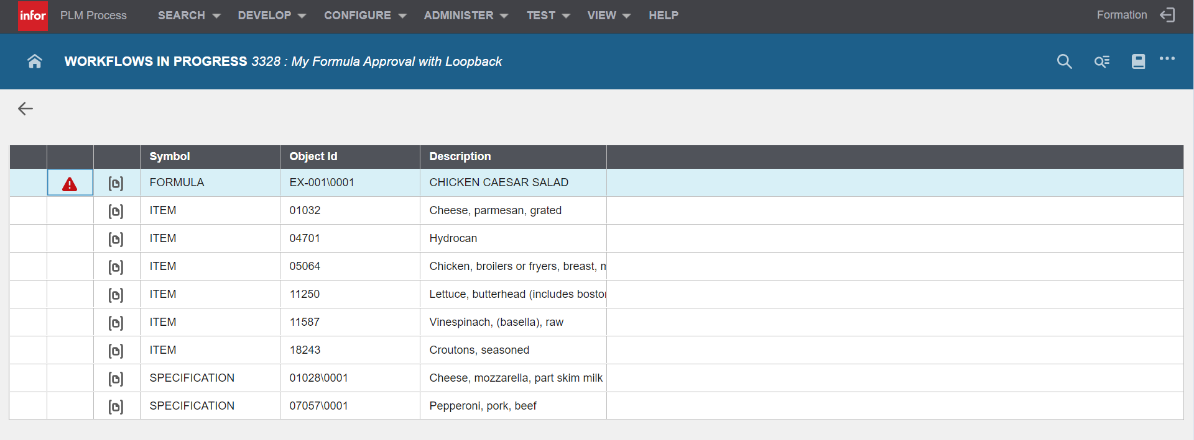Click the Formation user label
Viewport: 1194px width, 440px height.
pyautogui.click(x=1121, y=15)
